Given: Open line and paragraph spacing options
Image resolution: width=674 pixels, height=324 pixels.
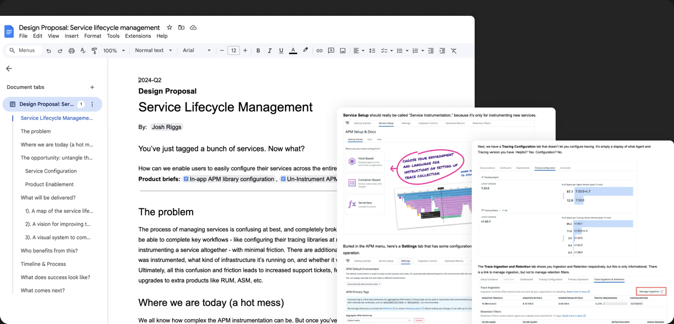Looking at the screenshot, I should [x=372, y=51].
